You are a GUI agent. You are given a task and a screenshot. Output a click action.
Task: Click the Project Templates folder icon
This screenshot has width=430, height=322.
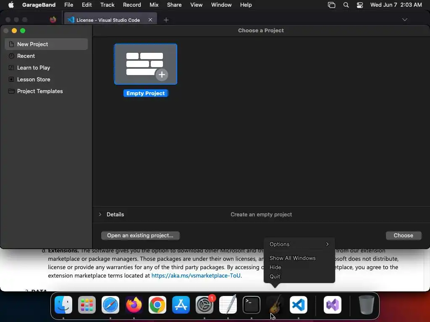(x=11, y=91)
